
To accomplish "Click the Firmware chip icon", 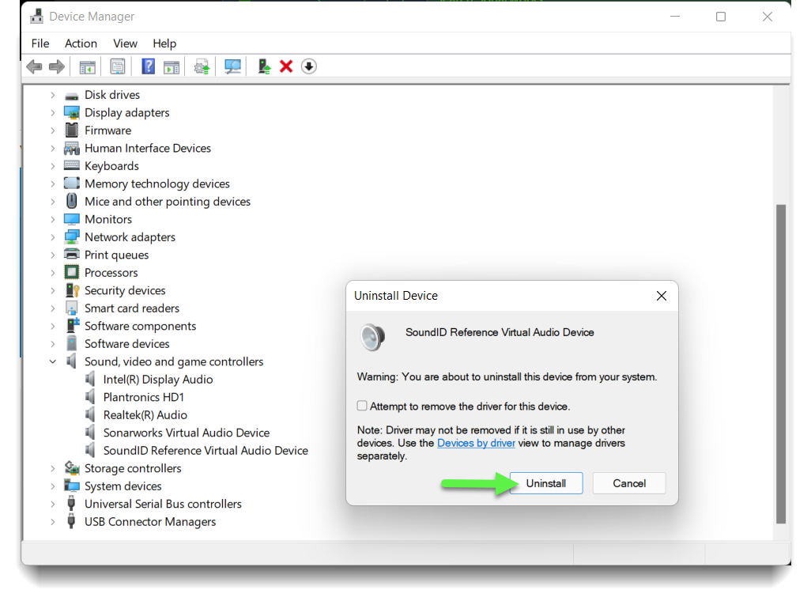I will click(72, 130).
